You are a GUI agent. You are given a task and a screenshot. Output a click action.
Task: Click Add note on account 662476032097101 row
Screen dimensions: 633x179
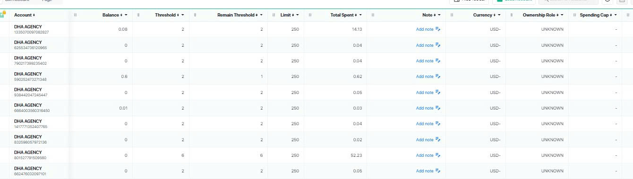[424, 171]
